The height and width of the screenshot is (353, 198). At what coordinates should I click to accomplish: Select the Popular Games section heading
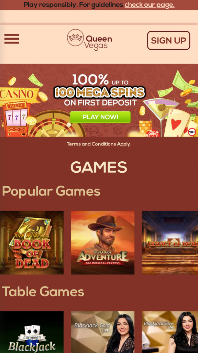[51, 192]
